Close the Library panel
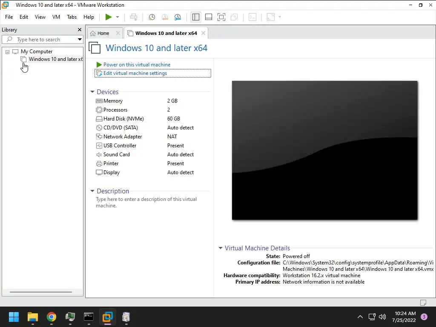Image resolution: width=436 pixels, height=327 pixels. [x=80, y=29]
